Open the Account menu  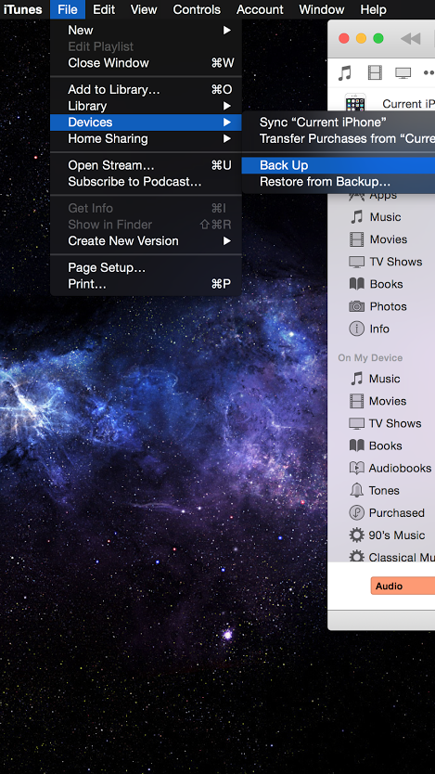[x=260, y=9]
